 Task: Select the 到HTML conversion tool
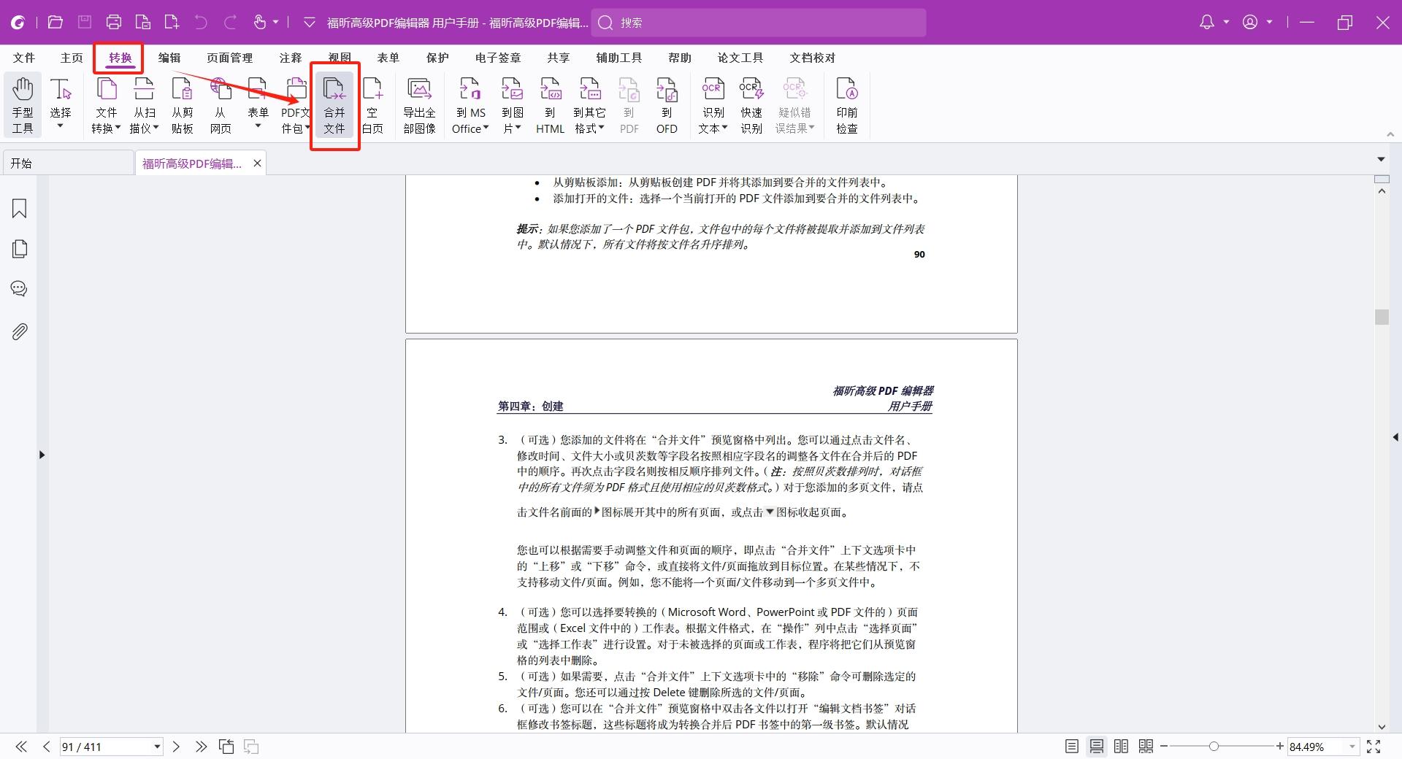click(550, 104)
